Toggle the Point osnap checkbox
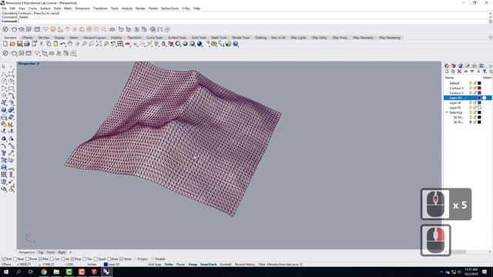Screen dimensions: 493x277 28,259
